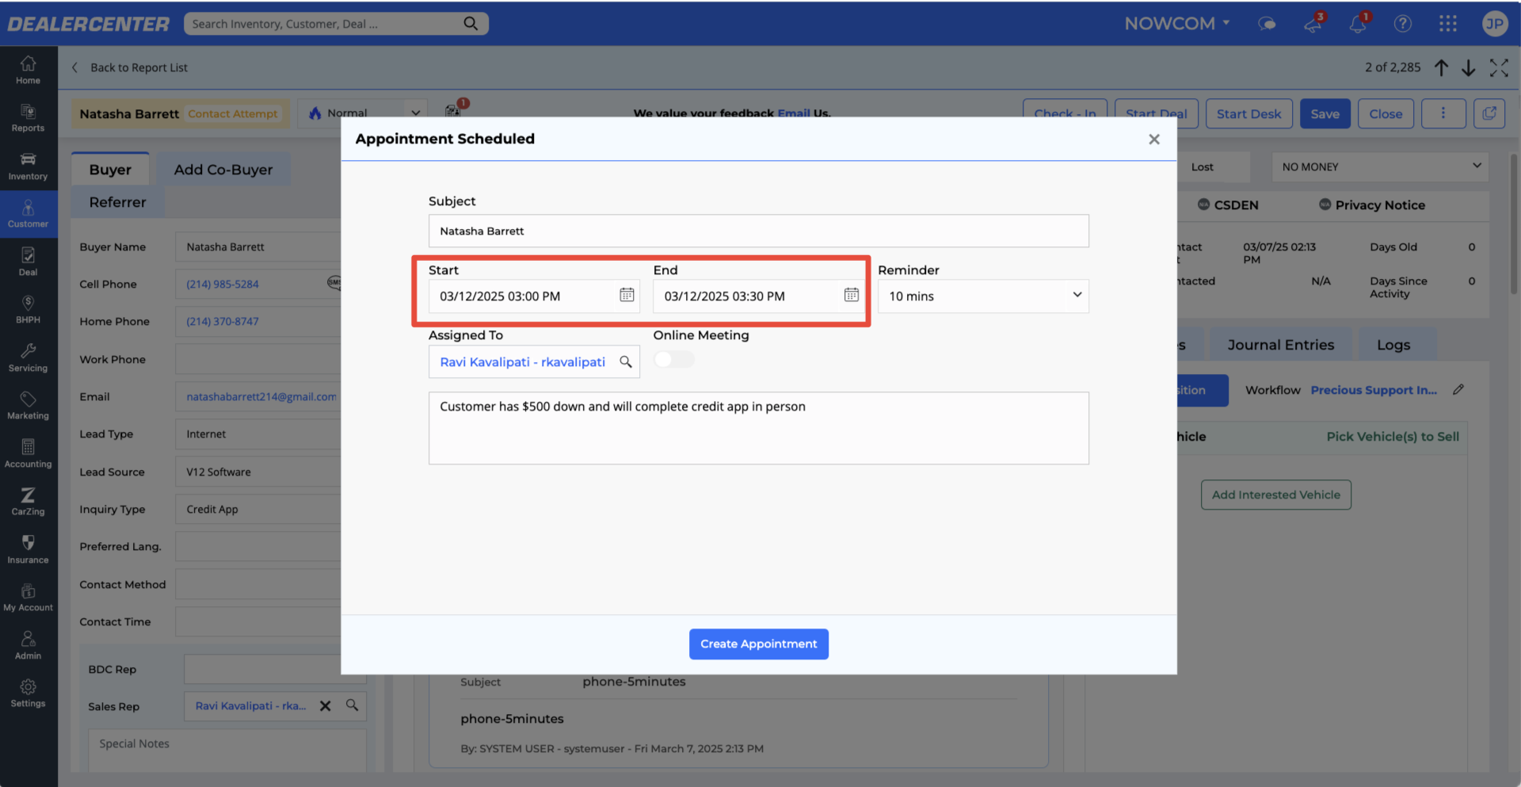The width and height of the screenshot is (1521, 787).
Task: Open the Precious Support workflow link
Action: (x=1374, y=389)
